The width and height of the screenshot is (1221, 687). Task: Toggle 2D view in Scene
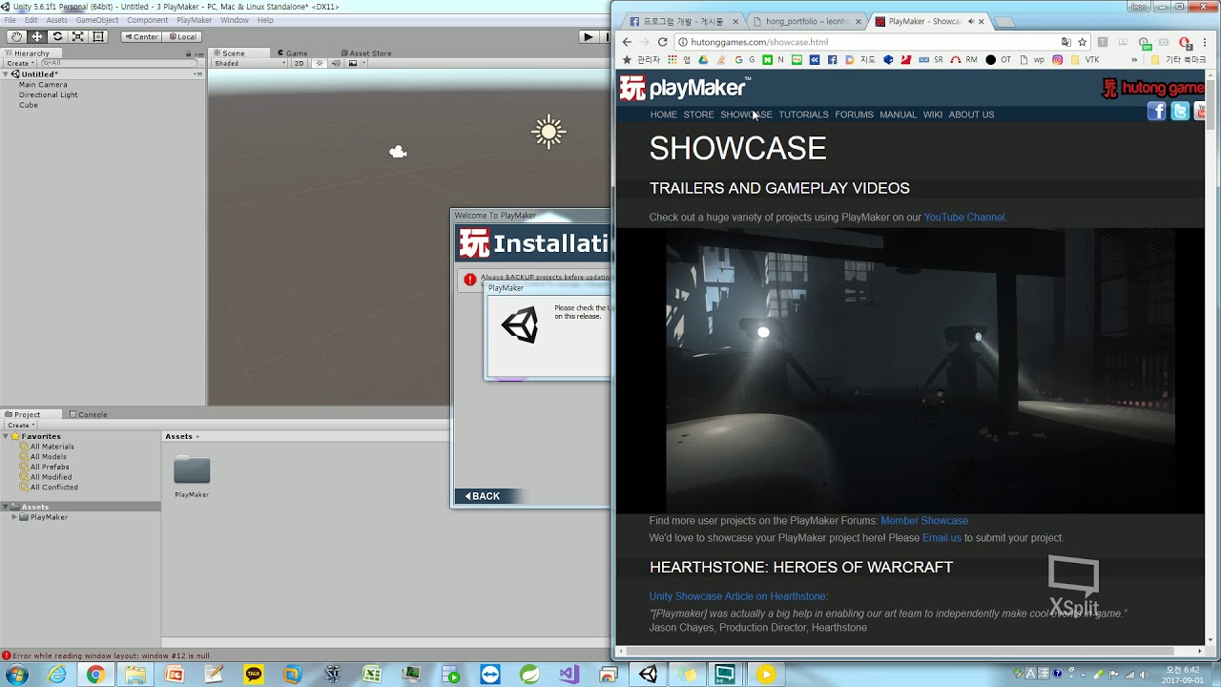[x=299, y=64]
